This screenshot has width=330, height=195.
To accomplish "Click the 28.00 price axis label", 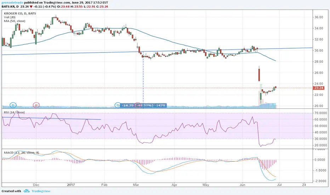I will [319, 62].
